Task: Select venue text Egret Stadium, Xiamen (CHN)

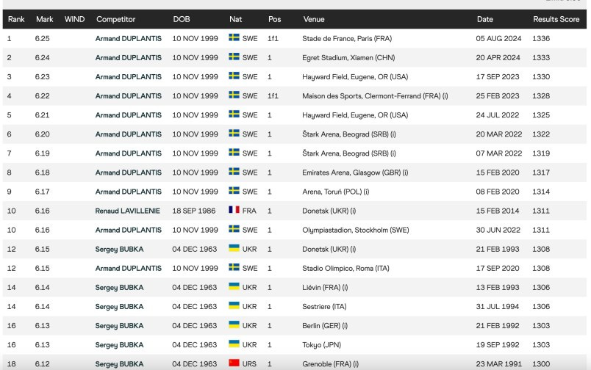Action: [x=348, y=57]
